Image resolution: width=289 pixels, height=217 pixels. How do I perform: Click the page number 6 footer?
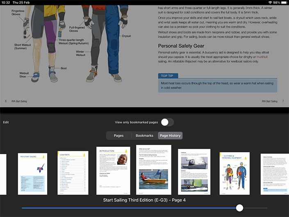6,101
